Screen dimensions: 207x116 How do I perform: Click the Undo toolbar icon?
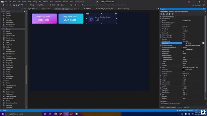coord(22,5)
